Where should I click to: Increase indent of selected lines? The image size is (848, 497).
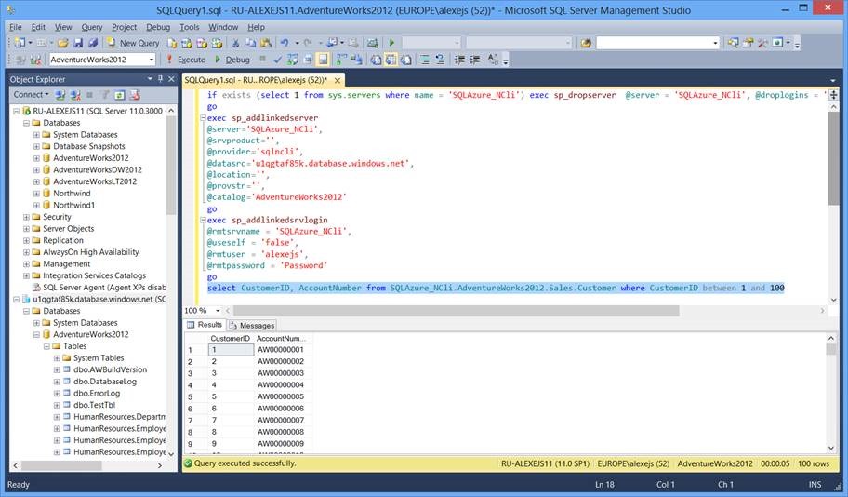pyautogui.click(x=474, y=60)
